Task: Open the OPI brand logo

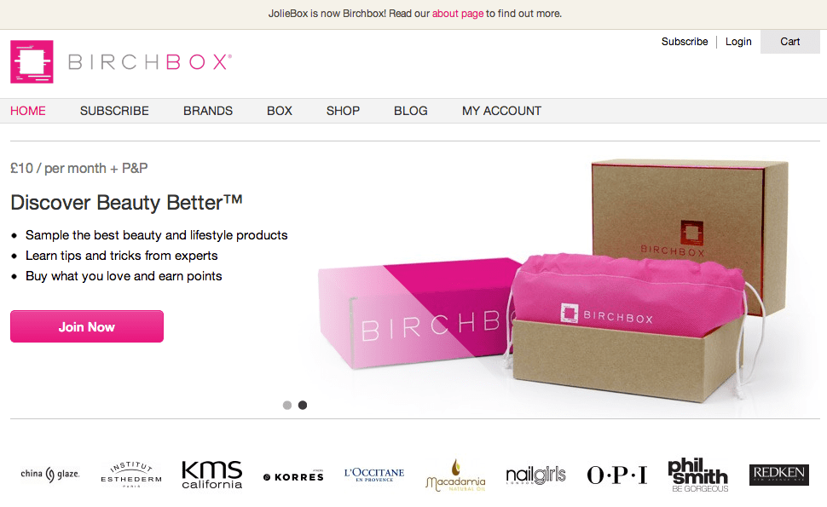Action: click(617, 475)
